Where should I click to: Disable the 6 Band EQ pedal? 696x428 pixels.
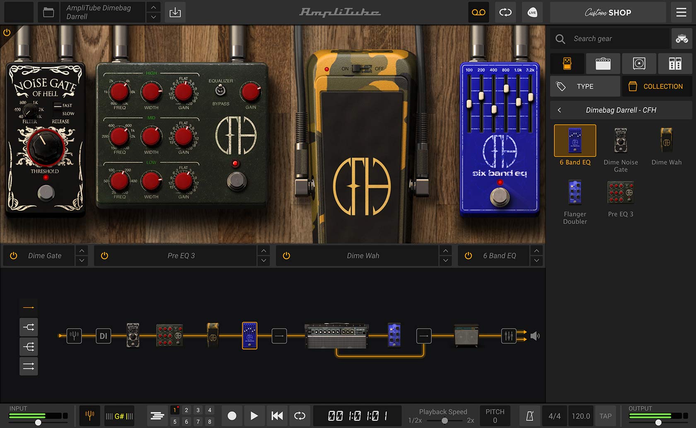click(x=468, y=255)
